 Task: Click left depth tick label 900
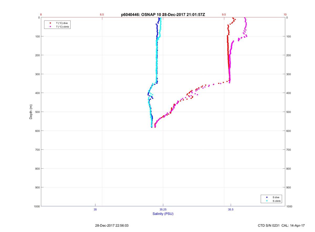pos(37,187)
